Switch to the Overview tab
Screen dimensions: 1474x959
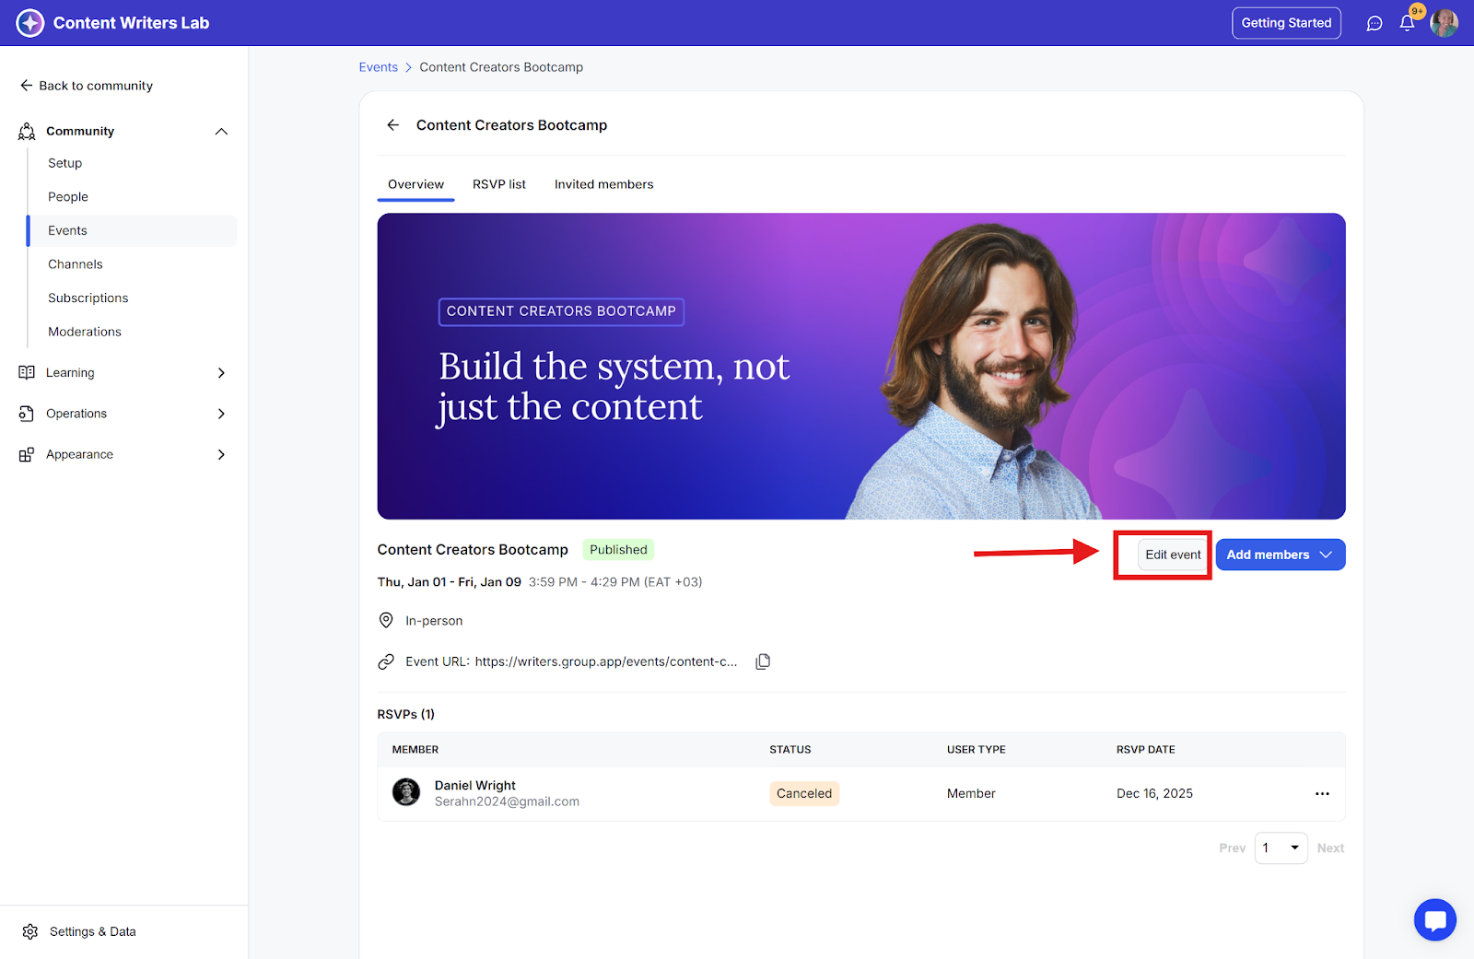(415, 184)
